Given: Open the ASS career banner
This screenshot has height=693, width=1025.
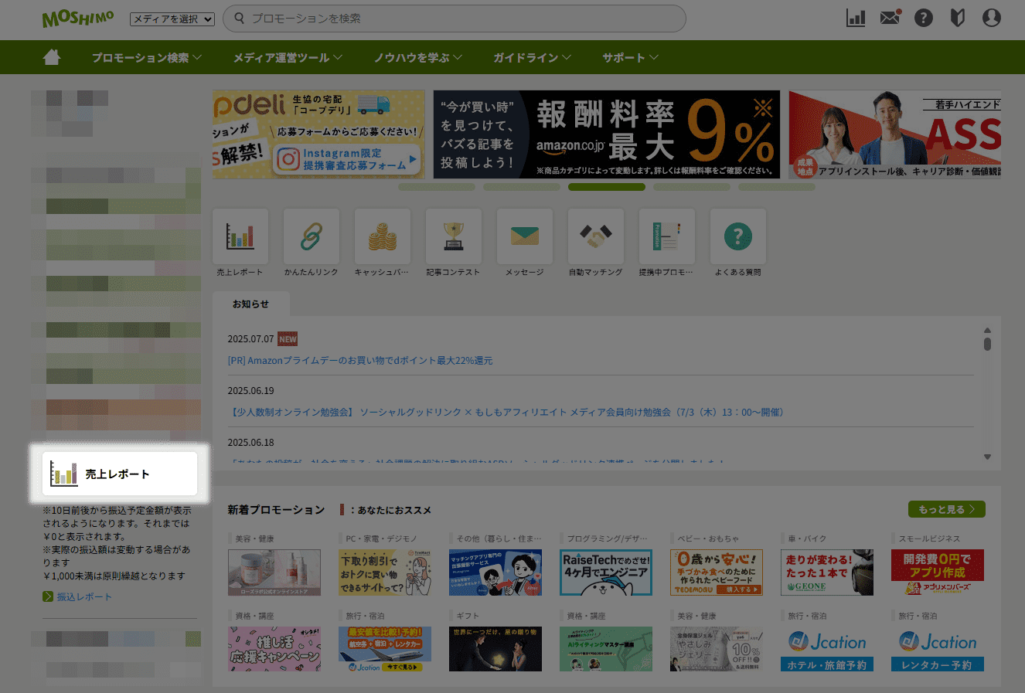Looking at the screenshot, I should [894, 134].
